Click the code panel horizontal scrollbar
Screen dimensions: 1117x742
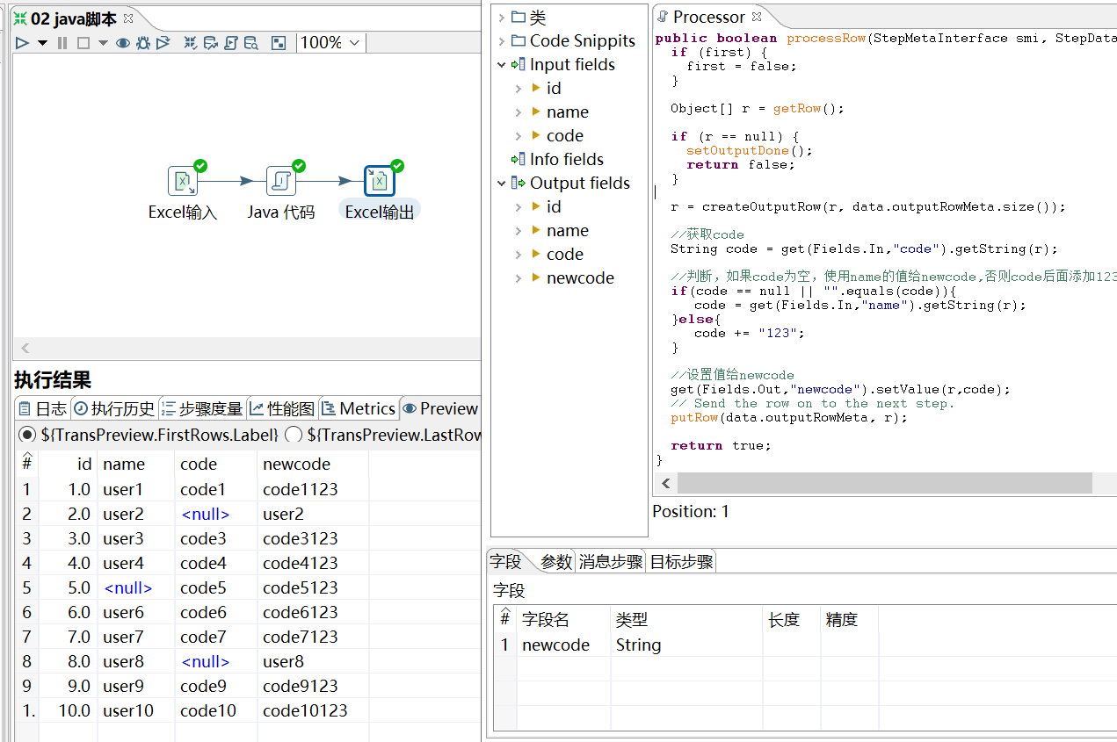tap(879, 483)
